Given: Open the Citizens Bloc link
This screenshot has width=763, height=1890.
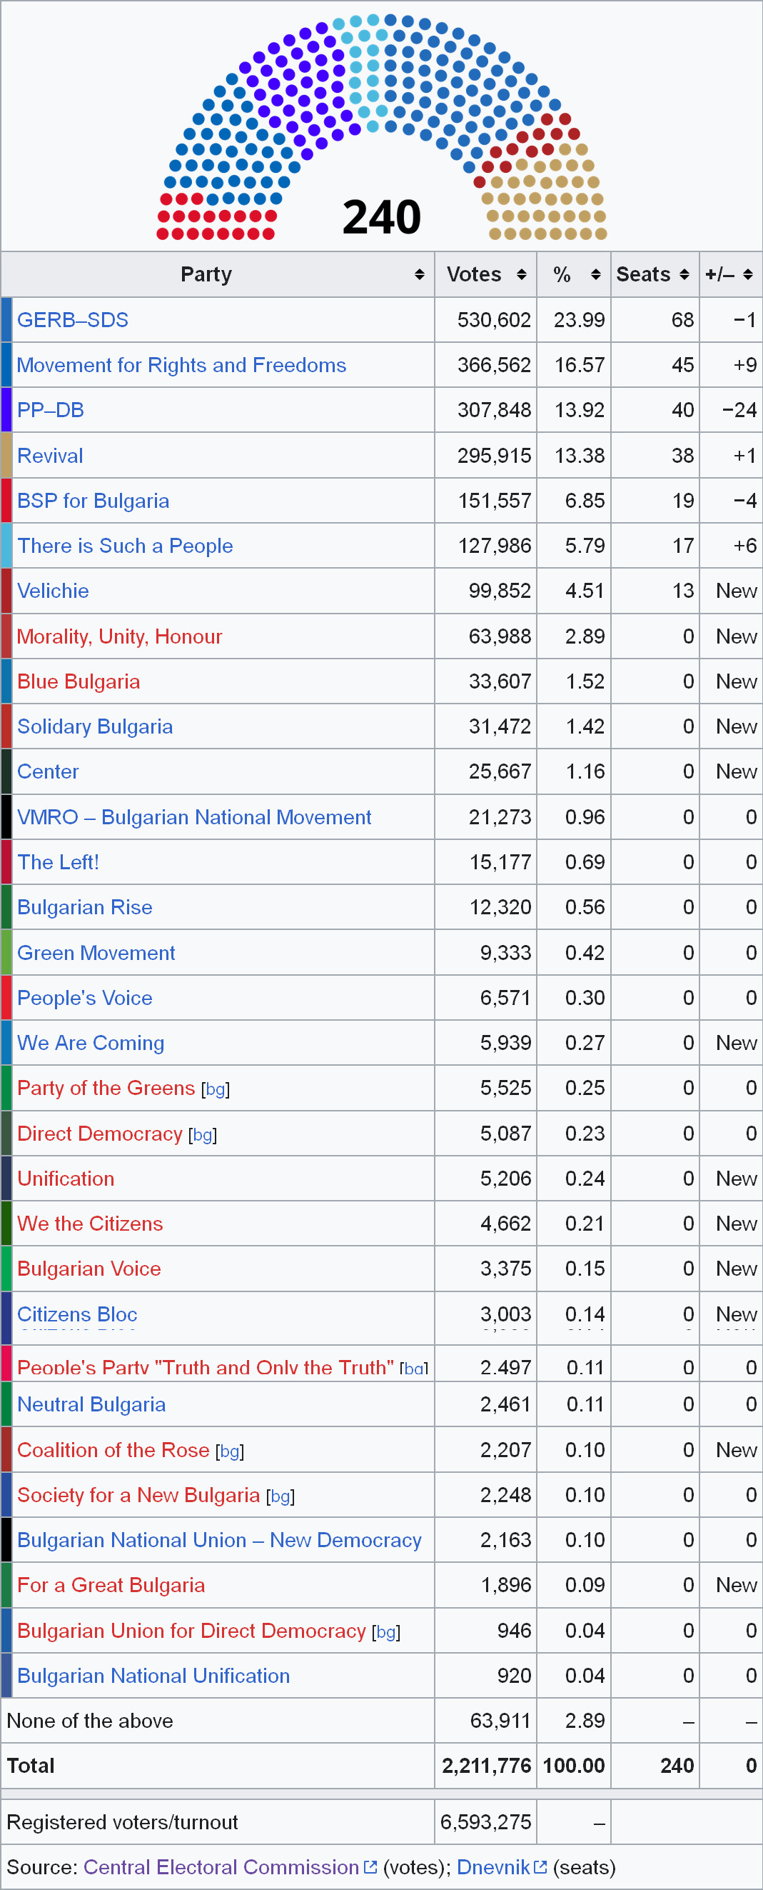Looking at the screenshot, I should (x=77, y=1314).
